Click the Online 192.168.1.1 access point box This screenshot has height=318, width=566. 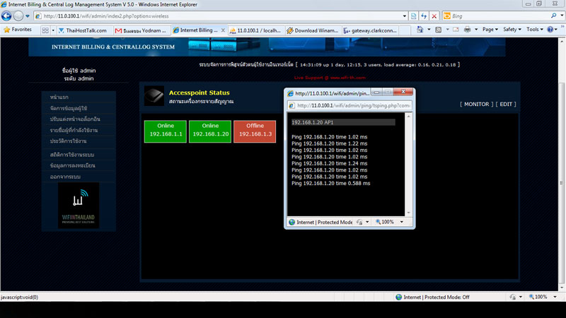click(x=166, y=131)
